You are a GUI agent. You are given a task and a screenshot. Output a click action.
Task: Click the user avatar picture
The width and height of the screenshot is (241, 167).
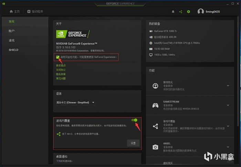point(201,11)
